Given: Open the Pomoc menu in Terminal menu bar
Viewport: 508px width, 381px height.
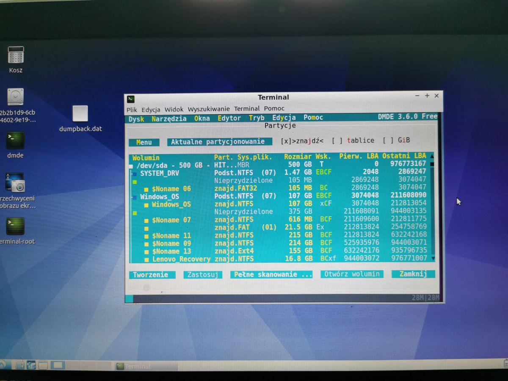Looking at the screenshot, I should click(x=274, y=109).
